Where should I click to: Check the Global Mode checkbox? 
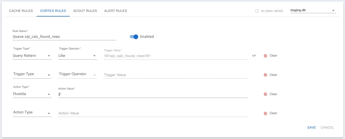click(257, 11)
